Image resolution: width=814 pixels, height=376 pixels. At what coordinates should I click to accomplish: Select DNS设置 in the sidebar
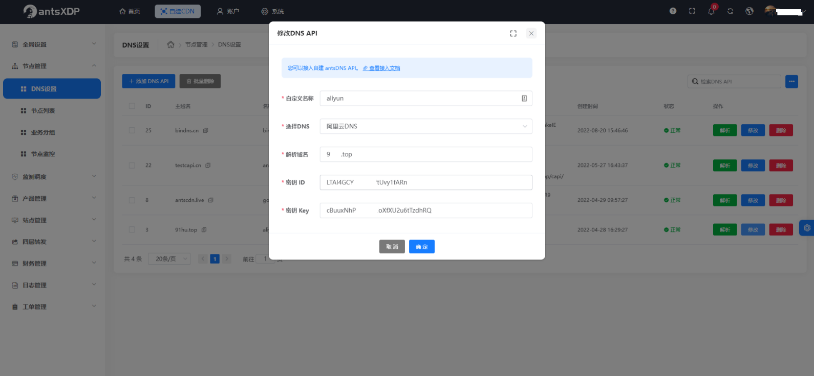52,88
